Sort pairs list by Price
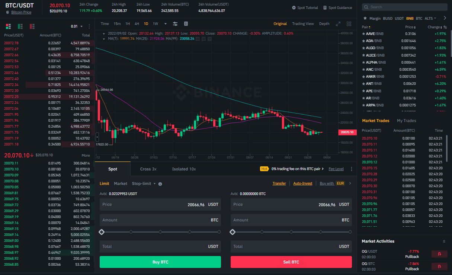Viewport: 452px width, 275px height. coord(410,27)
